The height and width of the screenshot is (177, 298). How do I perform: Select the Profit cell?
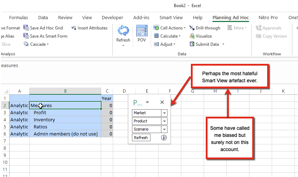coord(65,112)
